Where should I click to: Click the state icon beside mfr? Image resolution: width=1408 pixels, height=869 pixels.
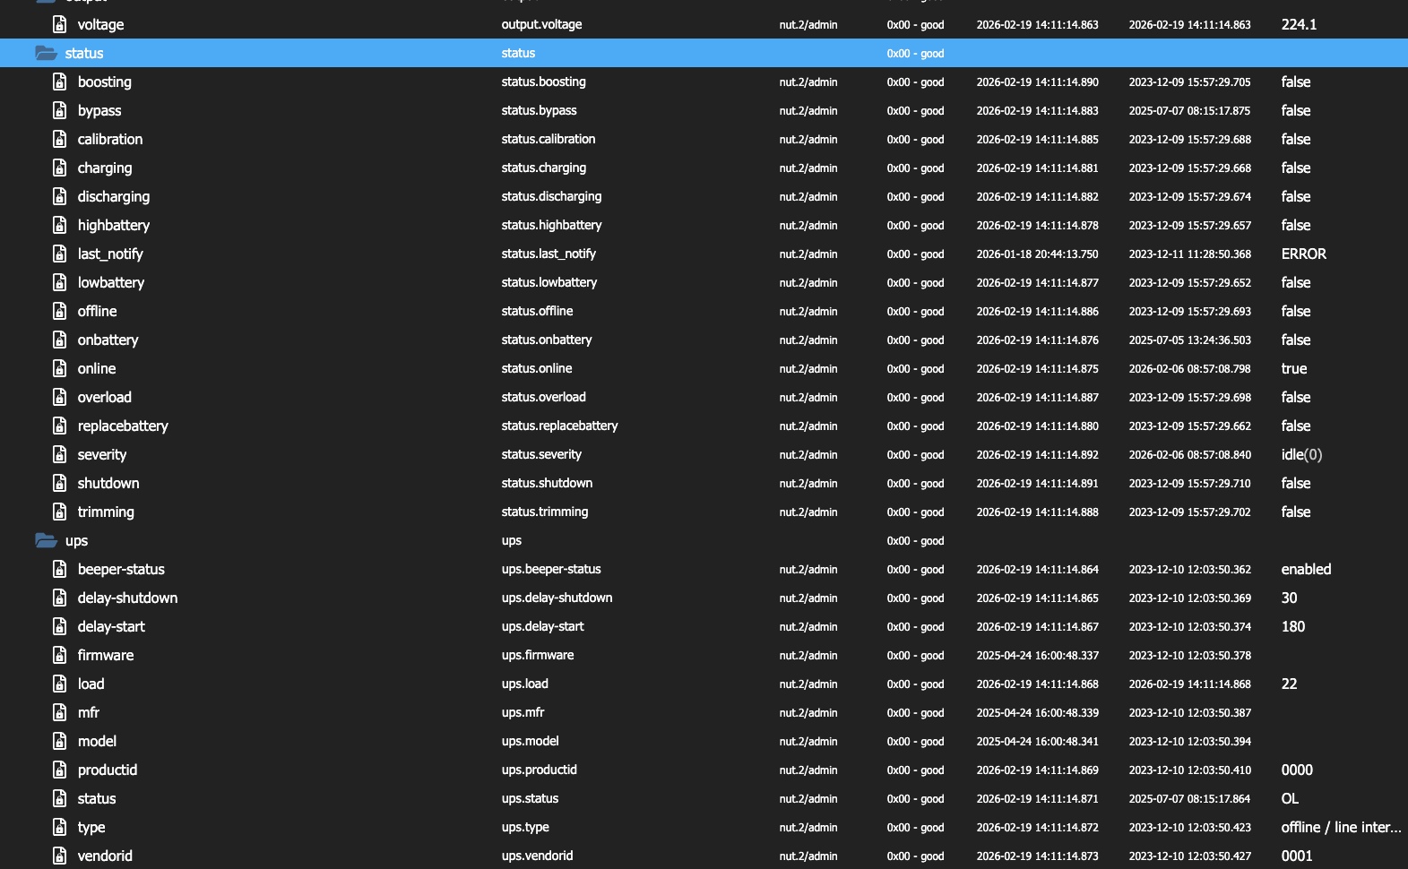[59, 712]
